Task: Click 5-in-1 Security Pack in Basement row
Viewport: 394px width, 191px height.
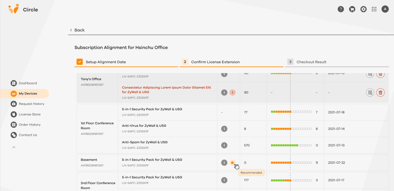Action: (x=152, y=160)
